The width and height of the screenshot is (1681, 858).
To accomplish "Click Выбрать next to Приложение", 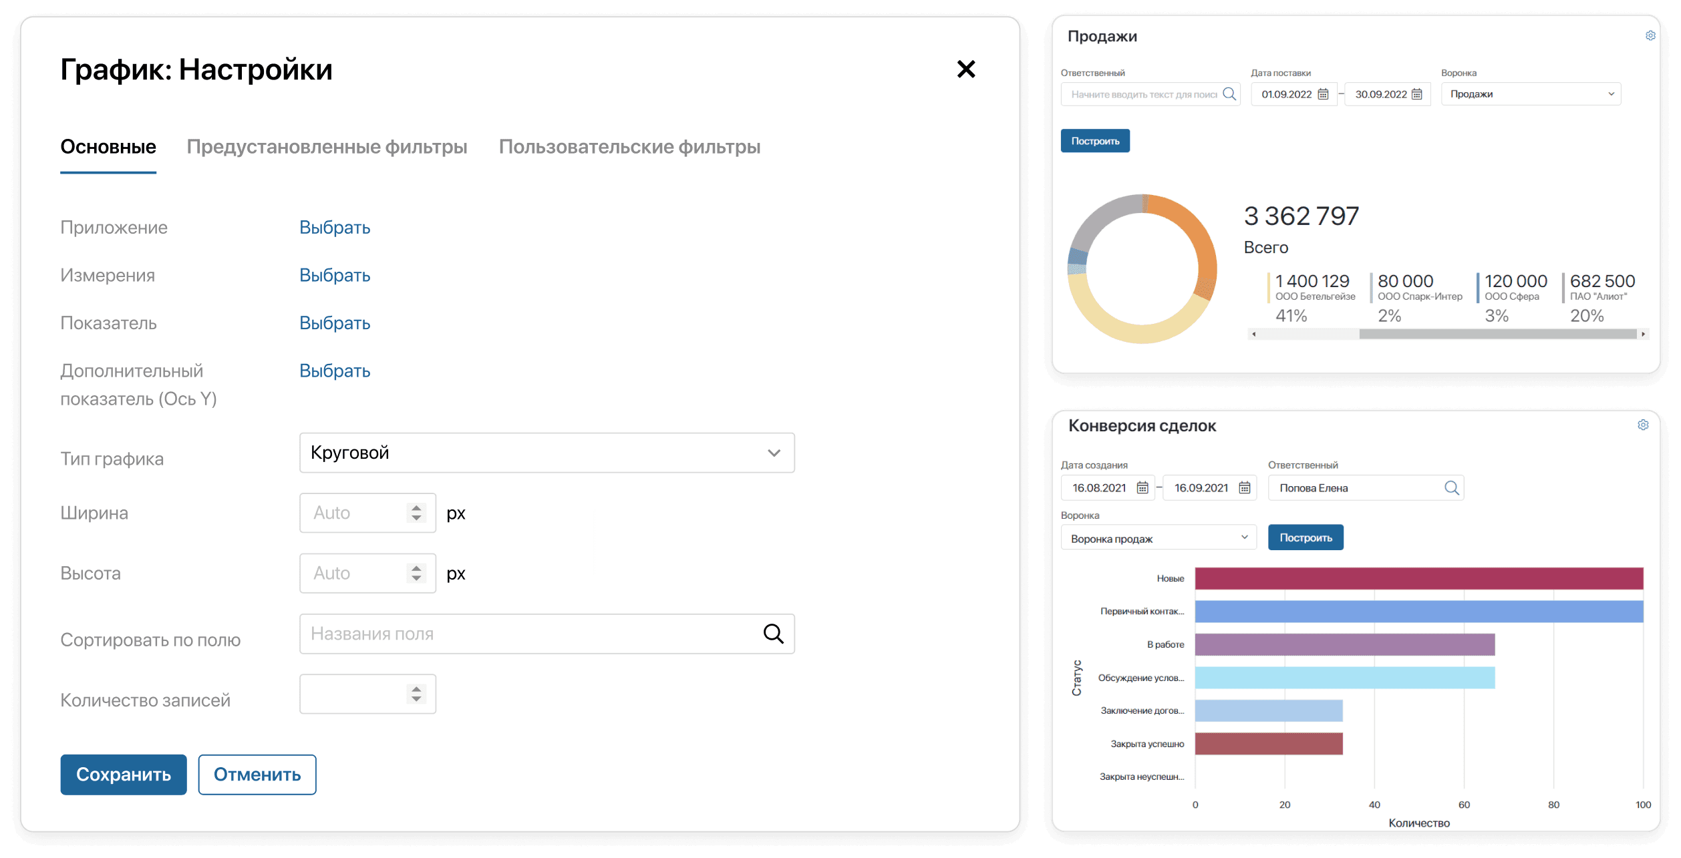I will (x=335, y=228).
